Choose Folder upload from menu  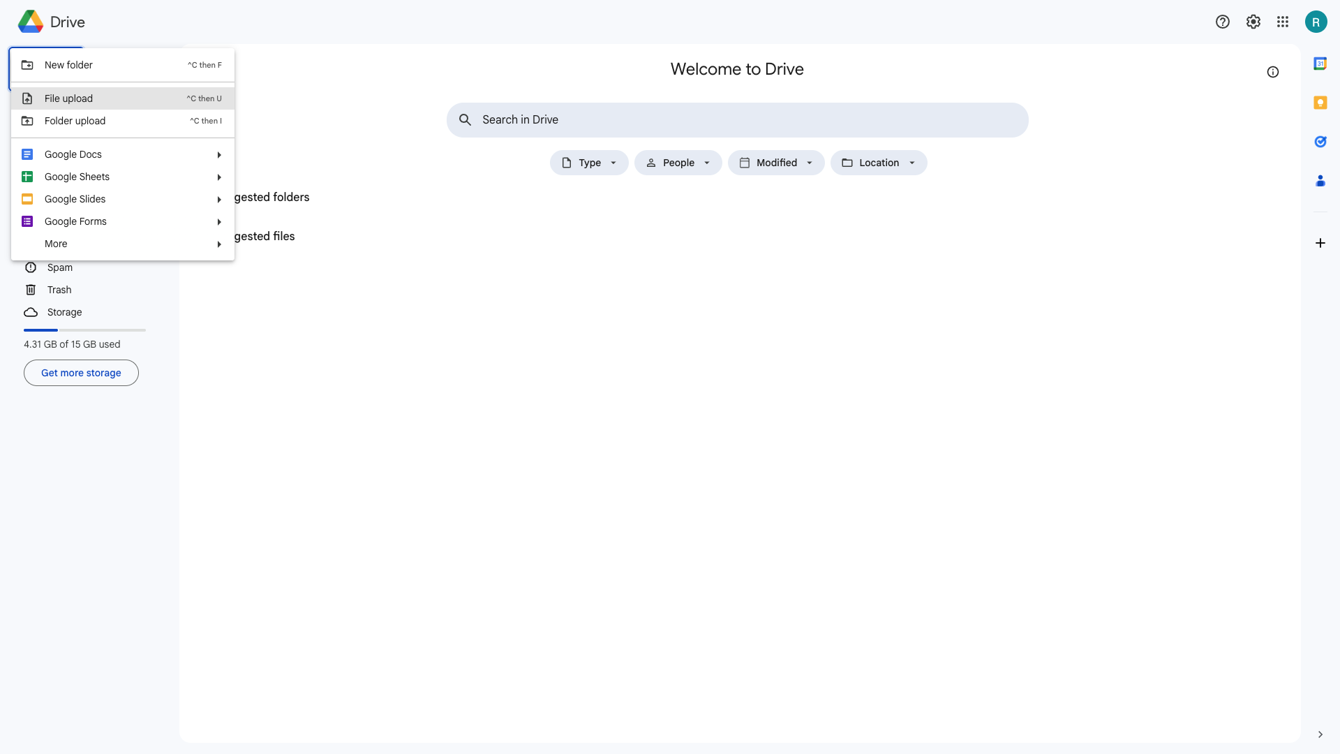123,121
